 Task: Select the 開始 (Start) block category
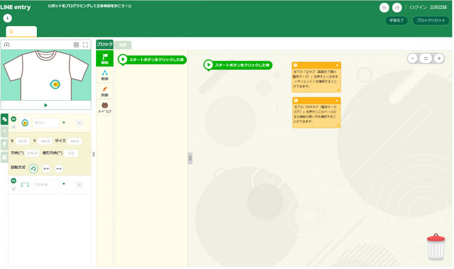(x=104, y=59)
